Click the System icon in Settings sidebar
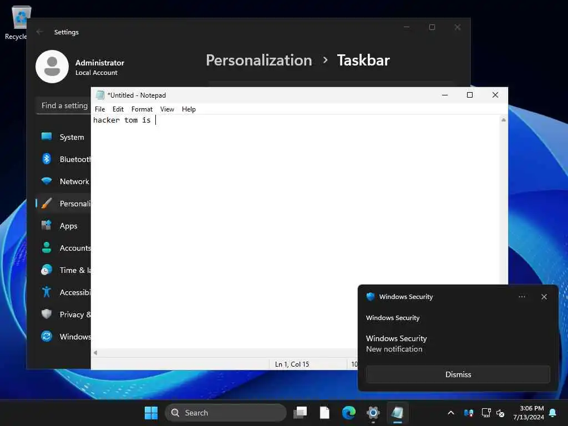Screen dimensions: 568x426 click(x=47, y=136)
